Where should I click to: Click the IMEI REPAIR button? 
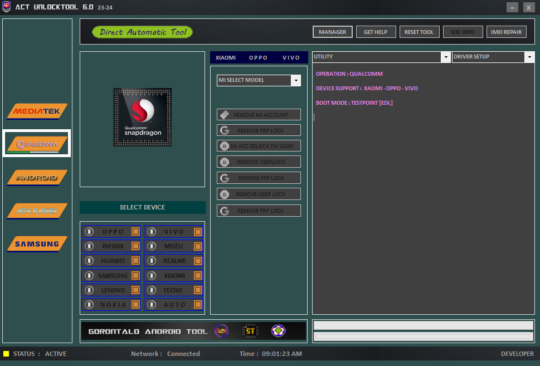click(x=506, y=32)
